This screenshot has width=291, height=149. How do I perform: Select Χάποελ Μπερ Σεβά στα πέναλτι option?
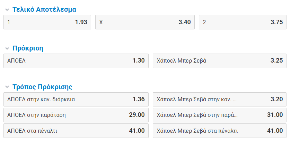point(220,131)
